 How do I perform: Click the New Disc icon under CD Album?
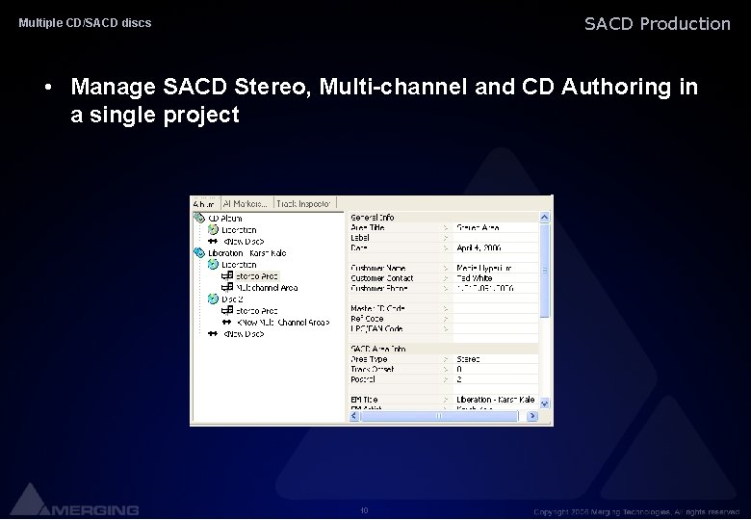(x=213, y=242)
